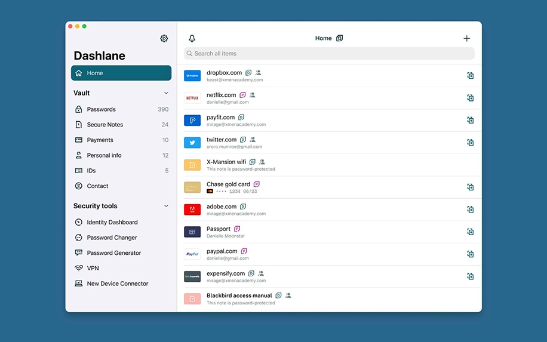Go to Payments section
The height and width of the screenshot is (342, 547).
[x=121, y=140]
